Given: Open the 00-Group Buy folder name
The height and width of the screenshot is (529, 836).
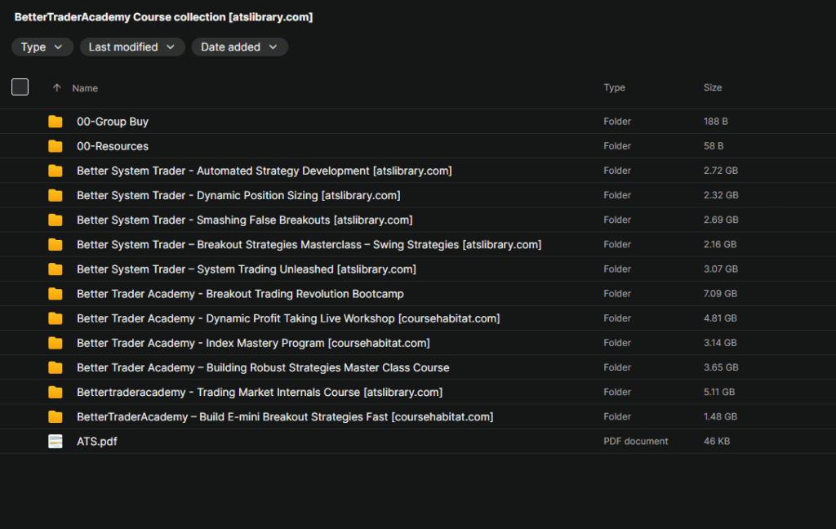Looking at the screenshot, I should tap(113, 122).
